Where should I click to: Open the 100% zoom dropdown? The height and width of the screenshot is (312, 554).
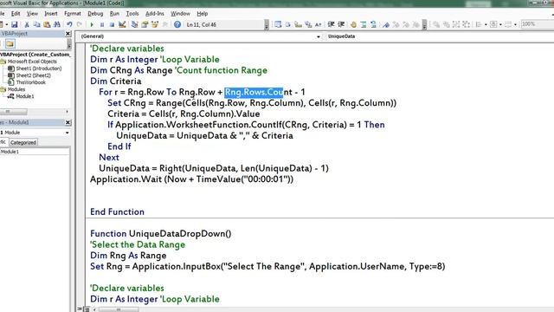(537, 24)
